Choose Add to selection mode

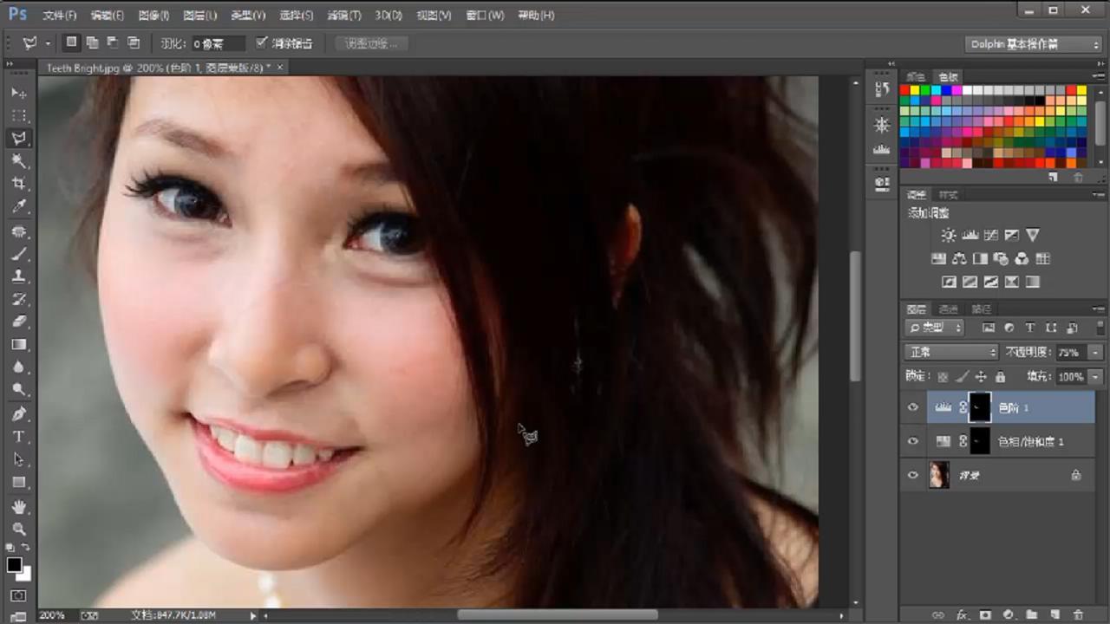(x=92, y=42)
